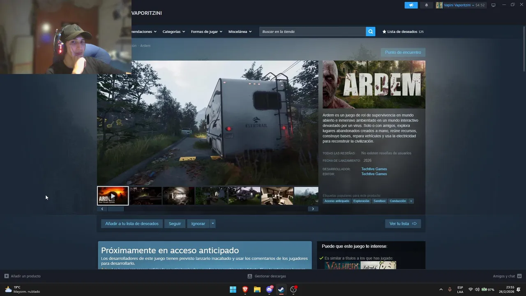Select the third screenshot thumbnail, dim interior

coord(178,196)
